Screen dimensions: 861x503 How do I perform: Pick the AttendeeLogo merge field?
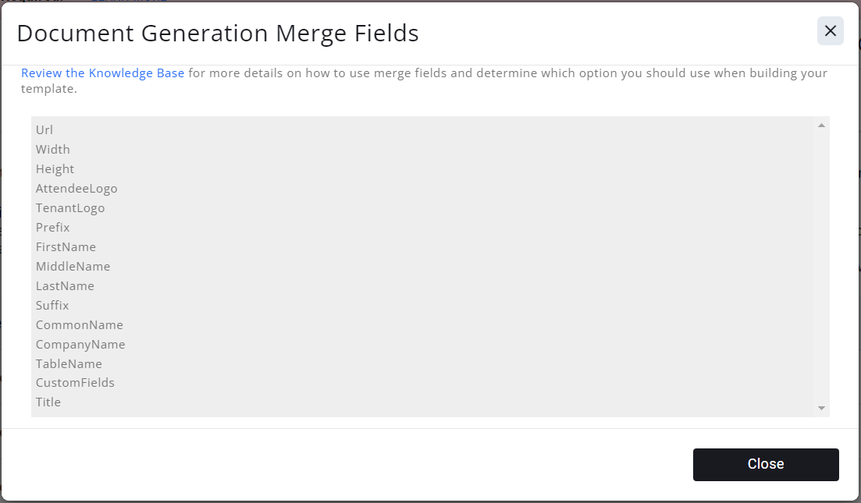point(76,189)
